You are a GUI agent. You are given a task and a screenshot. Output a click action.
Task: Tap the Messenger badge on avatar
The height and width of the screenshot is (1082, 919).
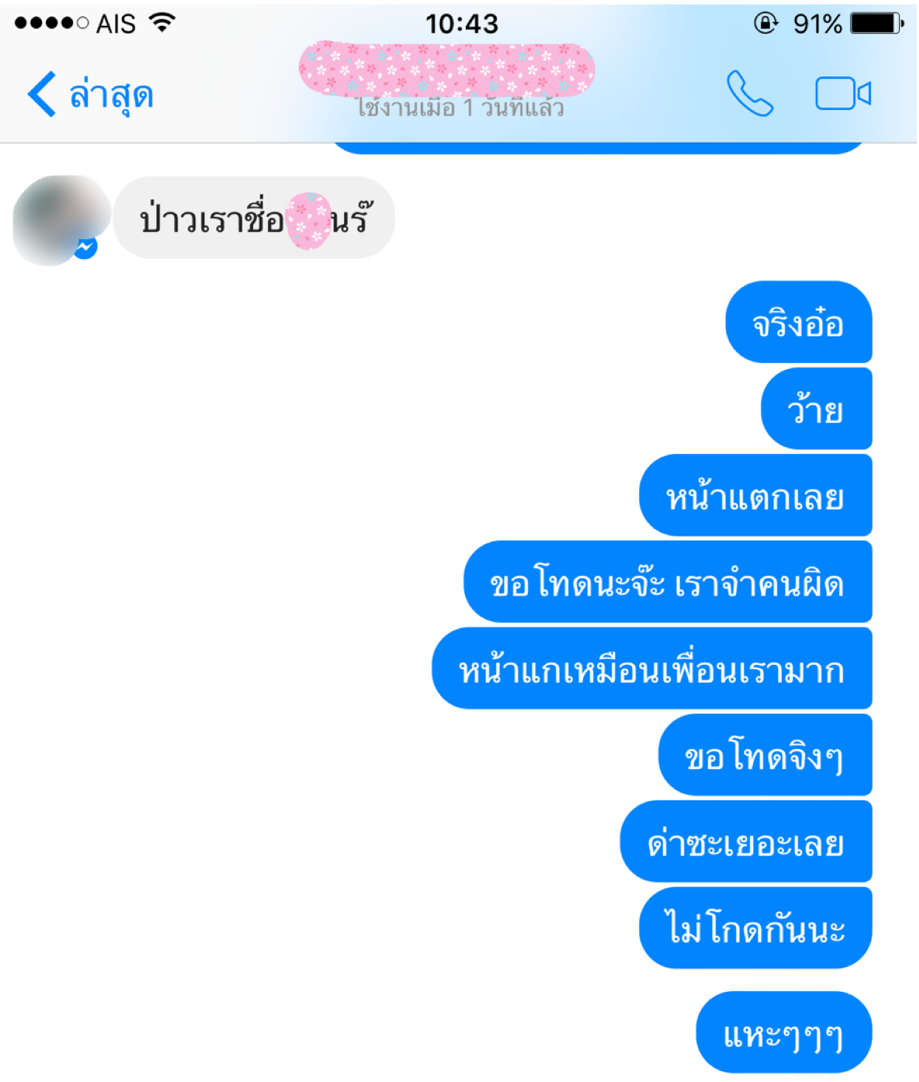point(86,248)
